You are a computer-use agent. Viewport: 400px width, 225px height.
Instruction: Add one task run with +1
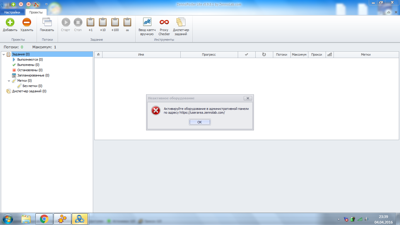click(90, 25)
